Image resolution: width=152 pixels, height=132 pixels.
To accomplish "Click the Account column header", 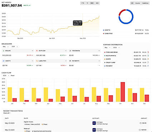I will (96, 118).
